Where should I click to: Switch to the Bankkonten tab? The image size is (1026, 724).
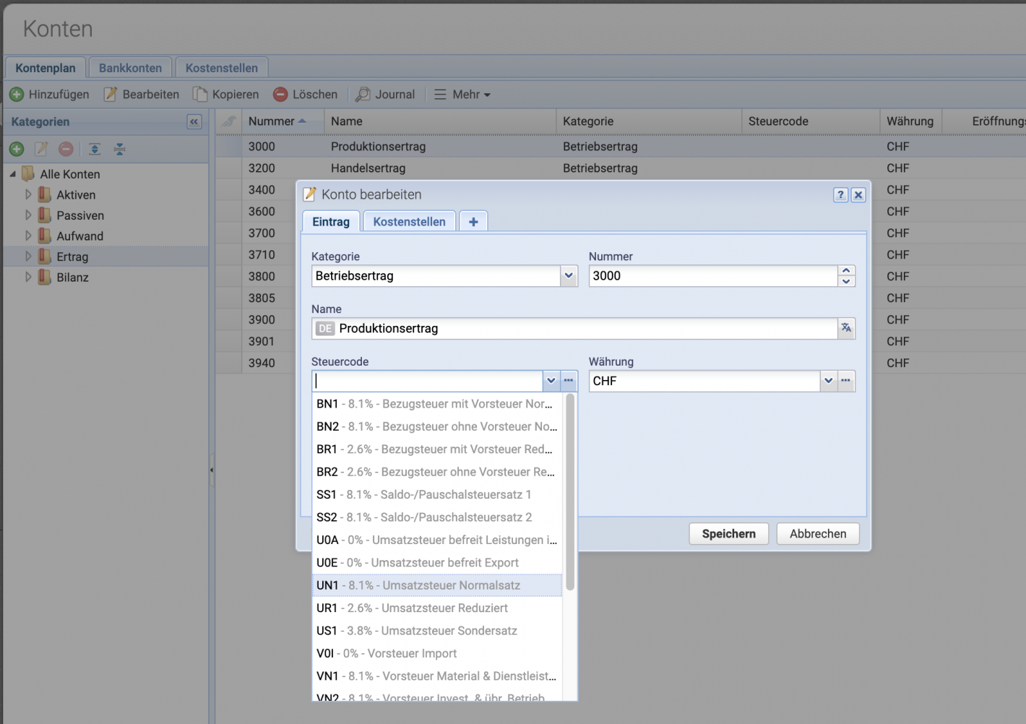pos(130,67)
